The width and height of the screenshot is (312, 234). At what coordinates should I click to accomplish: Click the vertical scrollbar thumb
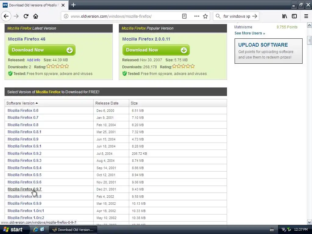click(x=310, y=41)
